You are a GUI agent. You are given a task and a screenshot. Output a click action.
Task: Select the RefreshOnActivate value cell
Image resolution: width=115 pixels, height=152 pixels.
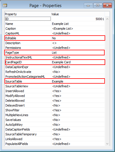[78, 72]
